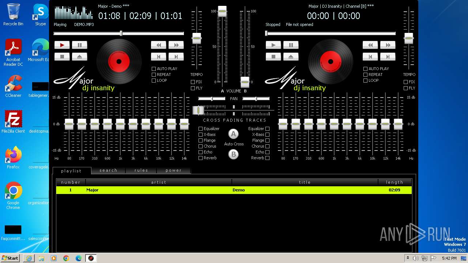Screen dimensions: 468x263
Task: Open the Windows Start menu
Action: 10,258
